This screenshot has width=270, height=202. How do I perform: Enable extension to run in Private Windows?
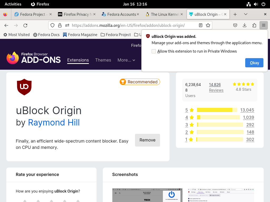pos(154,51)
